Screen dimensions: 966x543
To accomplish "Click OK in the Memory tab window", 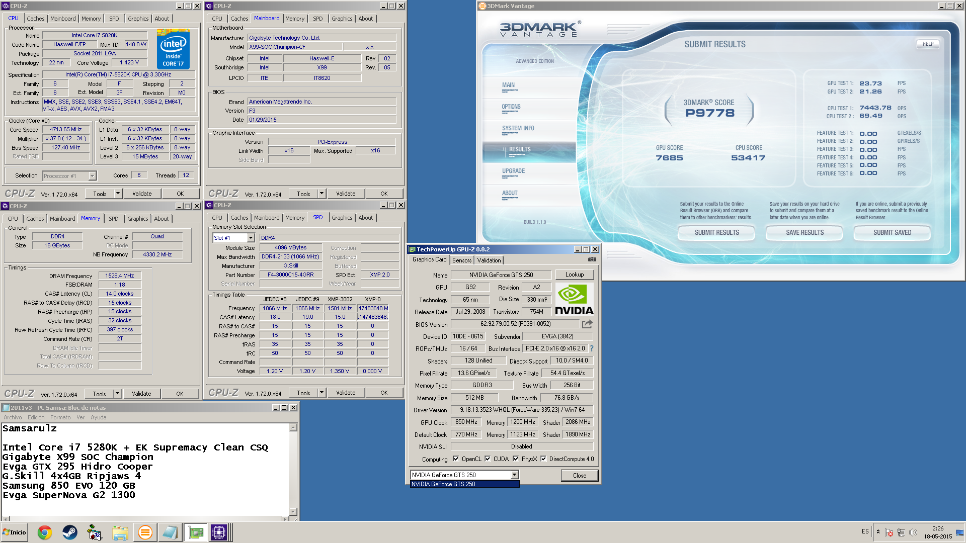I will coord(180,394).
